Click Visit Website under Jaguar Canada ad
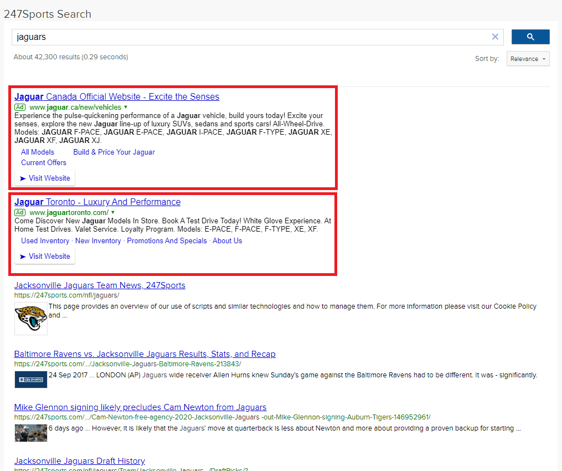 45,178
